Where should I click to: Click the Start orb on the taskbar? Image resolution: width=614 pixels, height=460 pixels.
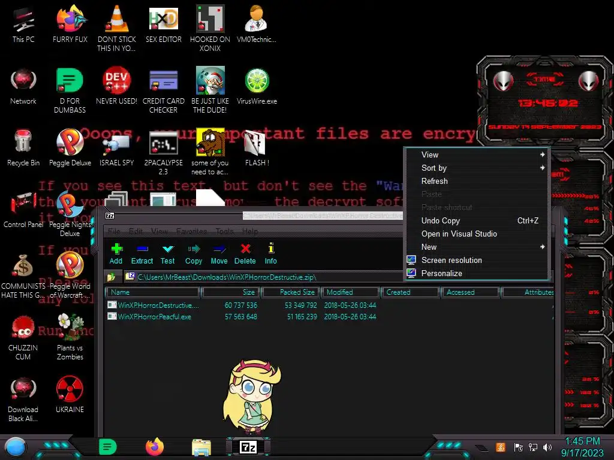(x=15, y=447)
